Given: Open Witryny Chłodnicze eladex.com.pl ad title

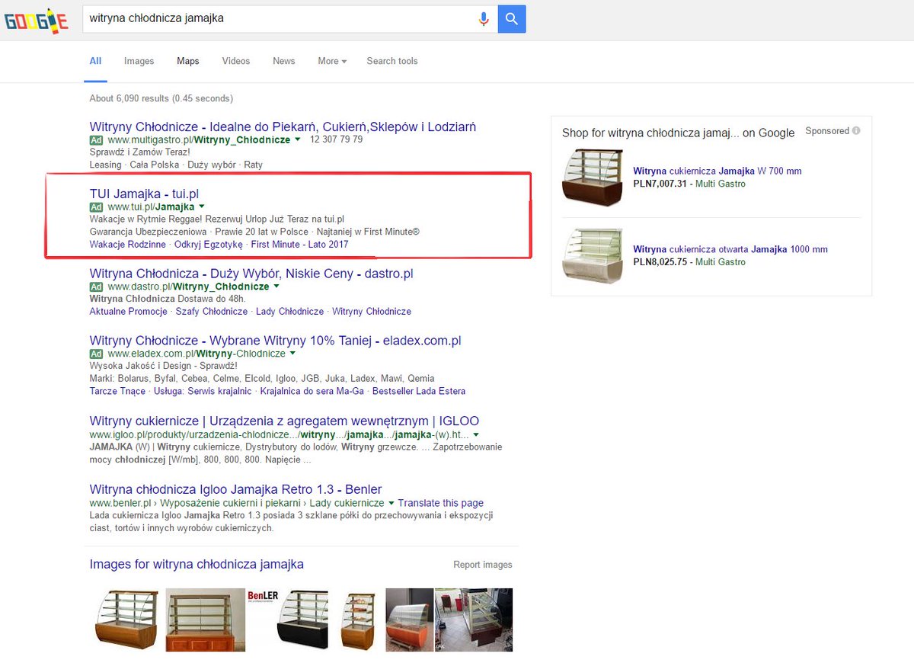Looking at the screenshot, I should [x=276, y=341].
